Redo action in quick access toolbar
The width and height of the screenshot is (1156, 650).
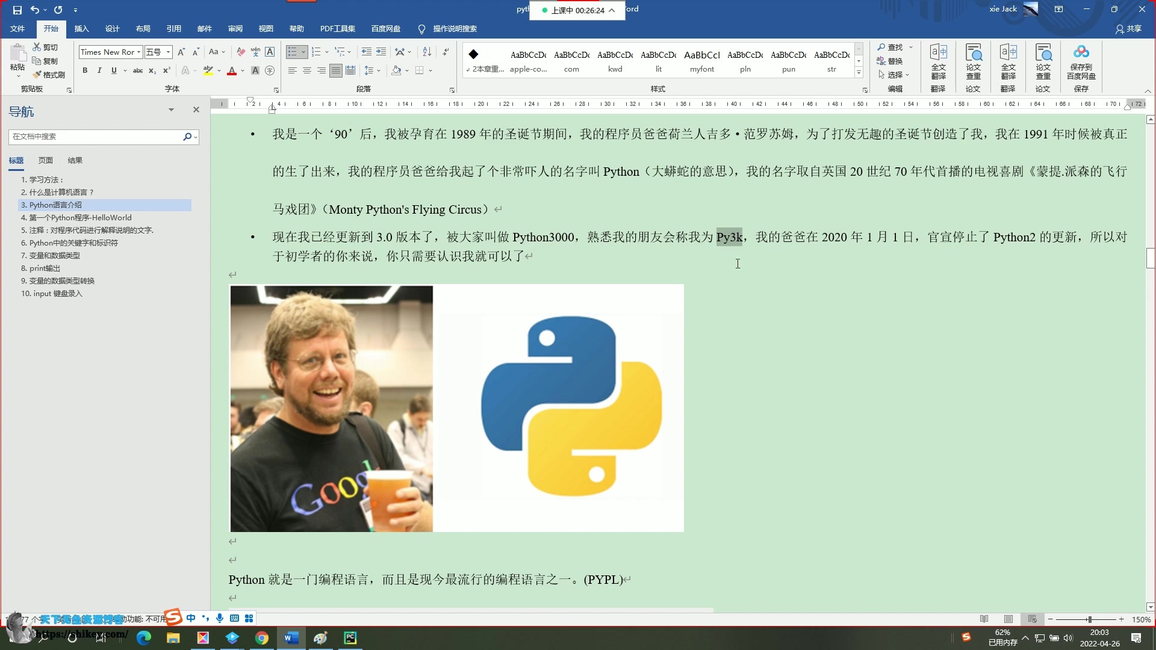tap(58, 10)
